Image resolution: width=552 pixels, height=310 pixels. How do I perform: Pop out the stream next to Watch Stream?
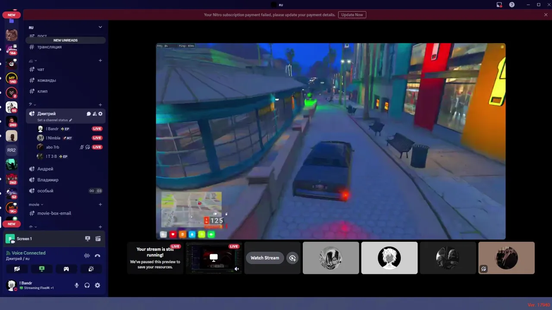pos(292,258)
